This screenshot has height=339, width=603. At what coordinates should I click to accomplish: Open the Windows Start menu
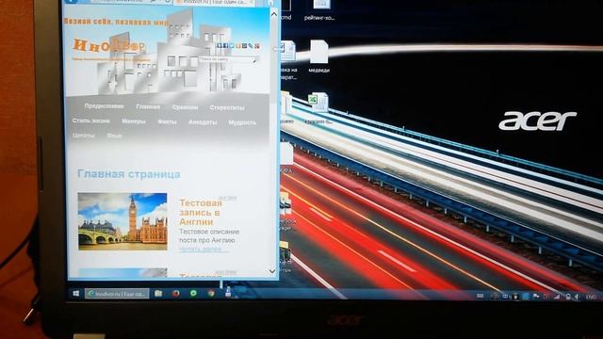point(75,293)
